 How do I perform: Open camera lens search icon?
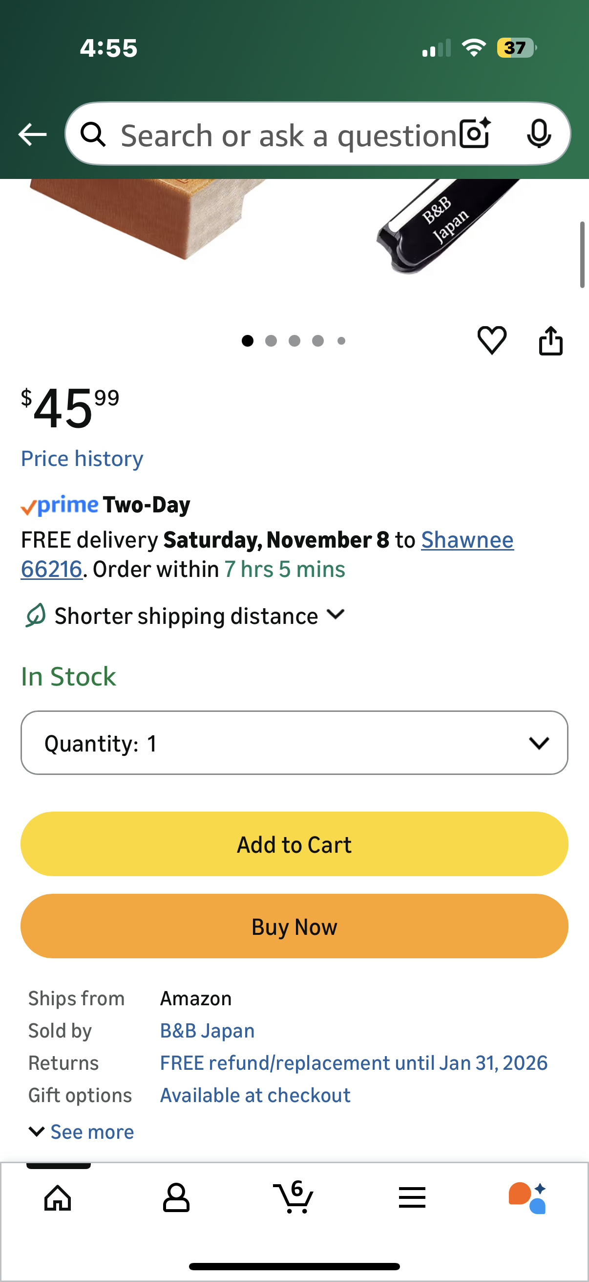click(475, 134)
